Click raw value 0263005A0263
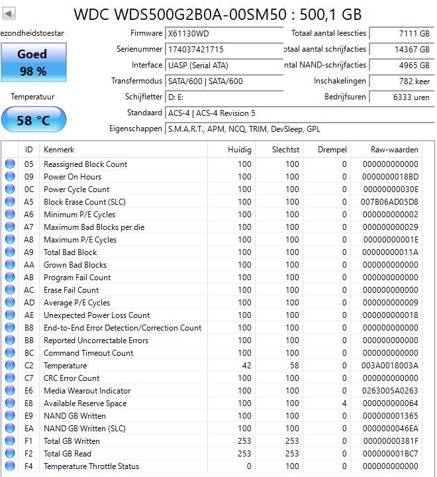Image resolution: width=437 pixels, height=477 pixels. click(x=390, y=391)
